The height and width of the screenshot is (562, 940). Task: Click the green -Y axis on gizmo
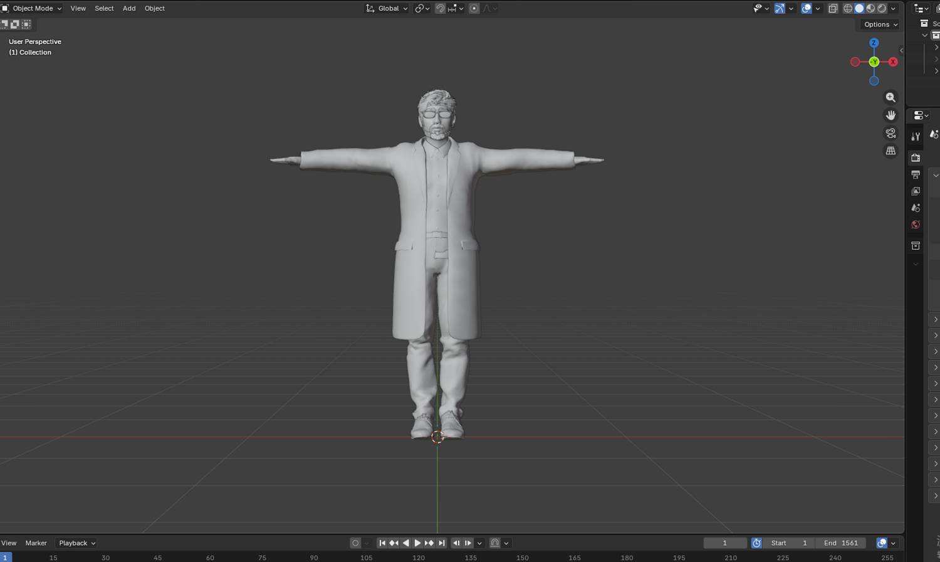[874, 61]
